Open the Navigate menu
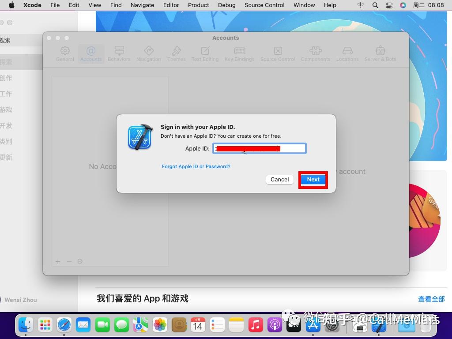Screen dimensions: 452x339 (x=143, y=5)
